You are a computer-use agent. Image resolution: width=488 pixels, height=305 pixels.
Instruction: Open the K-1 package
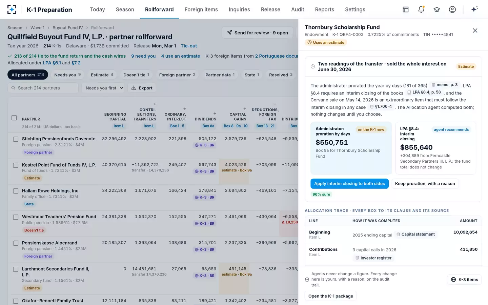[x=331, y=296]
